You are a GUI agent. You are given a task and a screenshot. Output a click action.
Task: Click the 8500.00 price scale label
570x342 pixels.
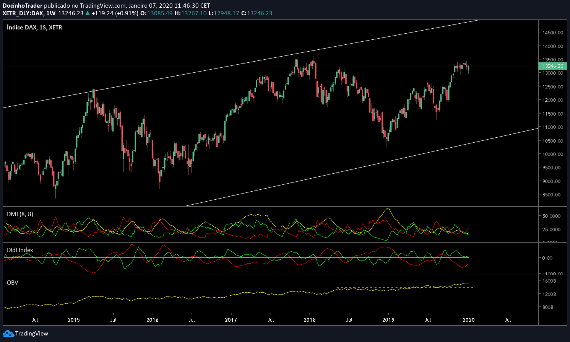point(552,195)
